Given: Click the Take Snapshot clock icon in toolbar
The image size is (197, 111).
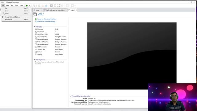Looking at the screenshot, I should tap(39, 6).
